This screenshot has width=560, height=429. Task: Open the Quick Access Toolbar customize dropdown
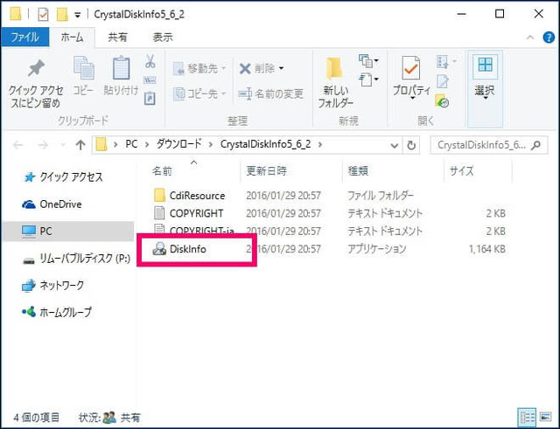[77, 15]
